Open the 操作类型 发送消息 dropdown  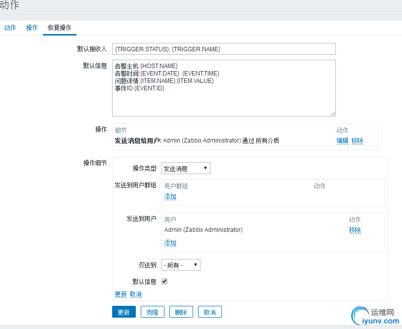click(x=186, y=168)
